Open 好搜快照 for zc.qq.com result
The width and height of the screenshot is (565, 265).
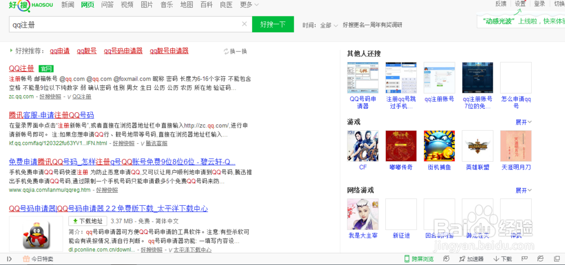pos(50,96)
